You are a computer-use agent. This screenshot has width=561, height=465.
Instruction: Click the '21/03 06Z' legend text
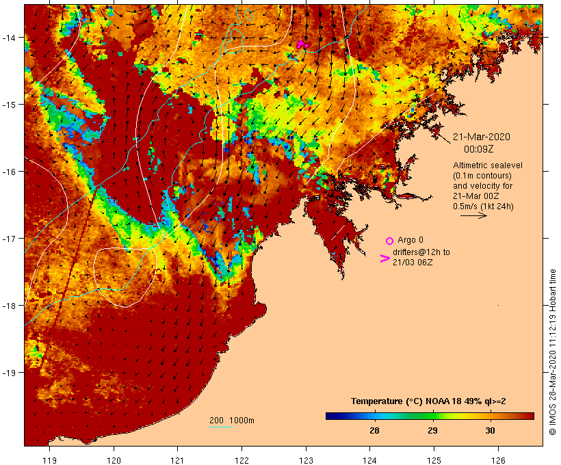click(413, 262)
